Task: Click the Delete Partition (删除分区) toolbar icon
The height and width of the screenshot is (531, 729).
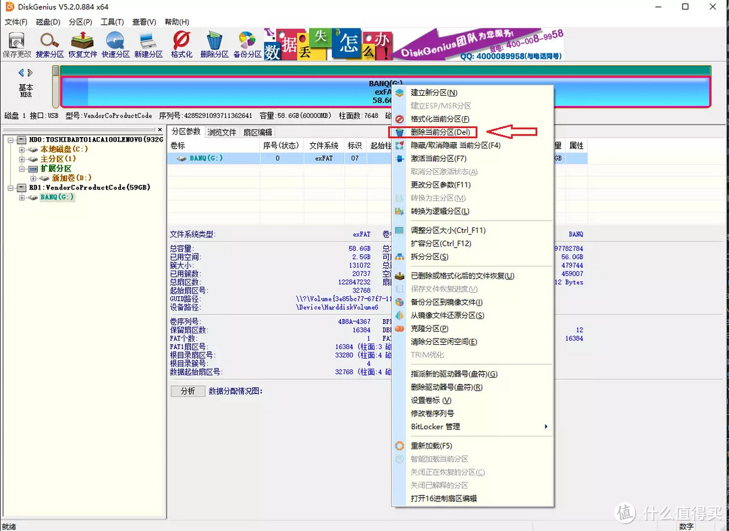Action: [x=215, y=45]
